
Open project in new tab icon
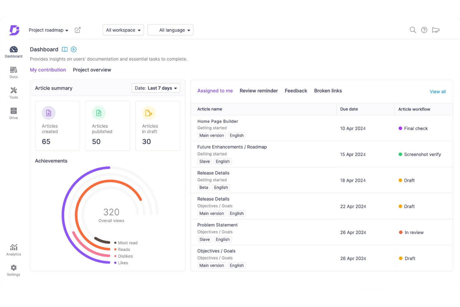point(78,30)
